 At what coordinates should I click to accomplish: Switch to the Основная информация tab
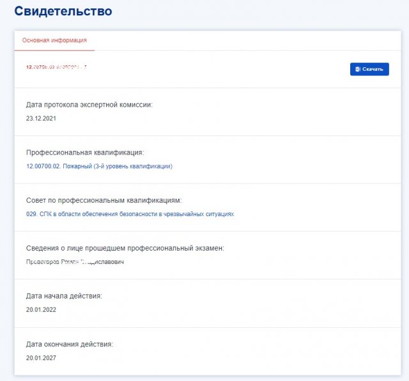(54, 40)
